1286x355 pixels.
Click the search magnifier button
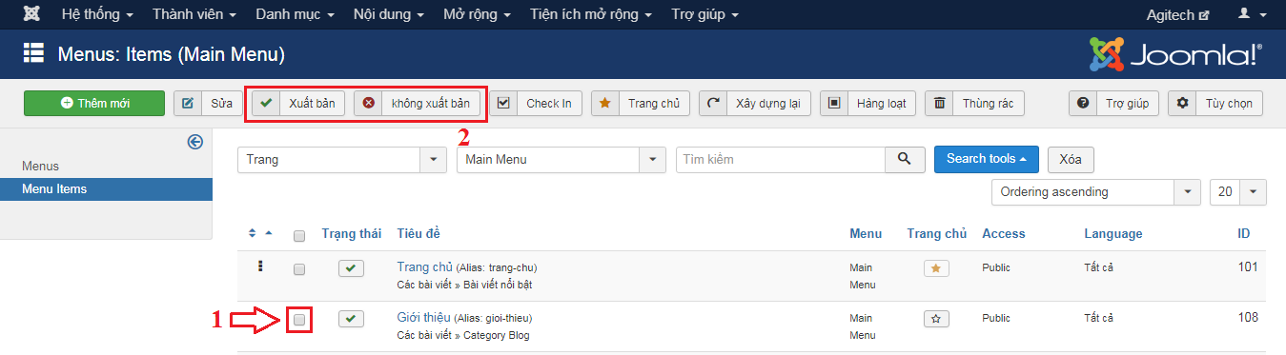tap(905, 160)
